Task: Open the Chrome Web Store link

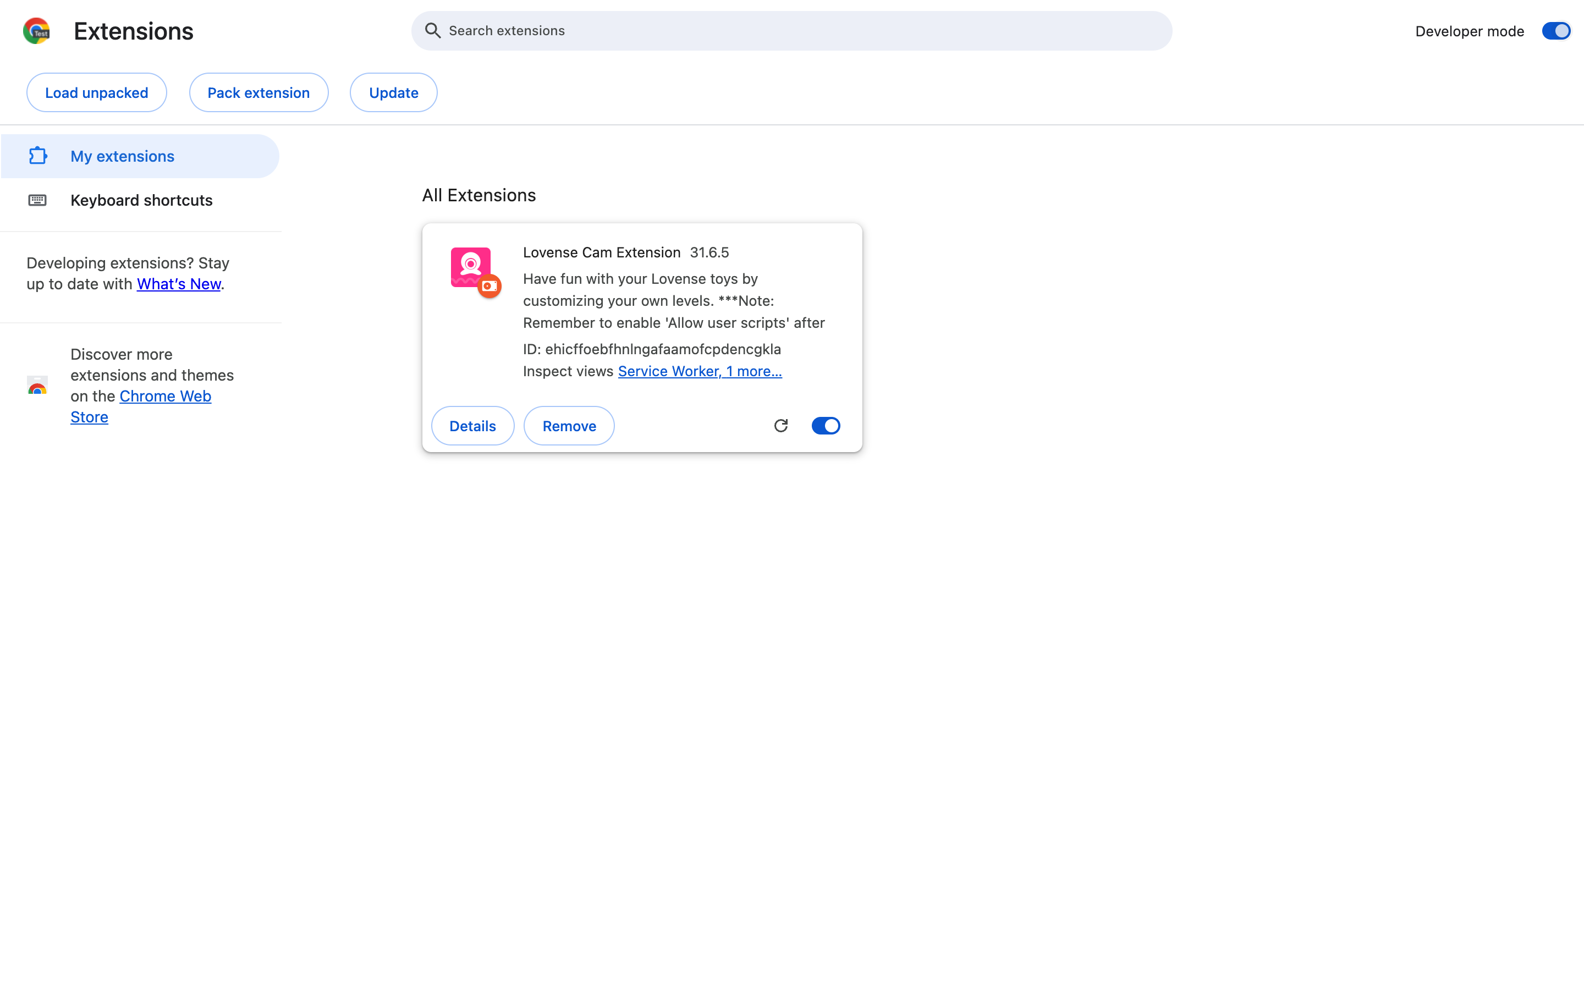Action: pos(141,406)
